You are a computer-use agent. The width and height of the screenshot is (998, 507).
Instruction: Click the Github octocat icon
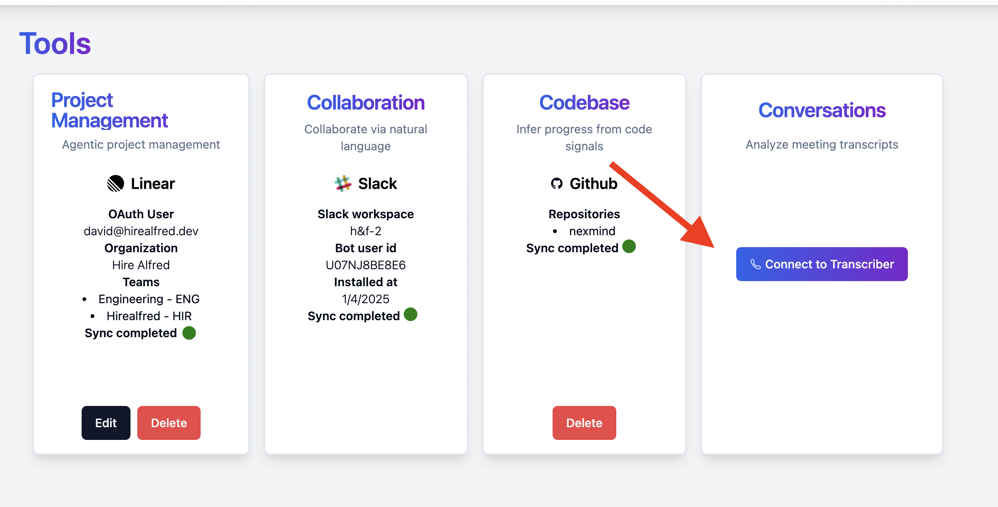tap(558, 183)
